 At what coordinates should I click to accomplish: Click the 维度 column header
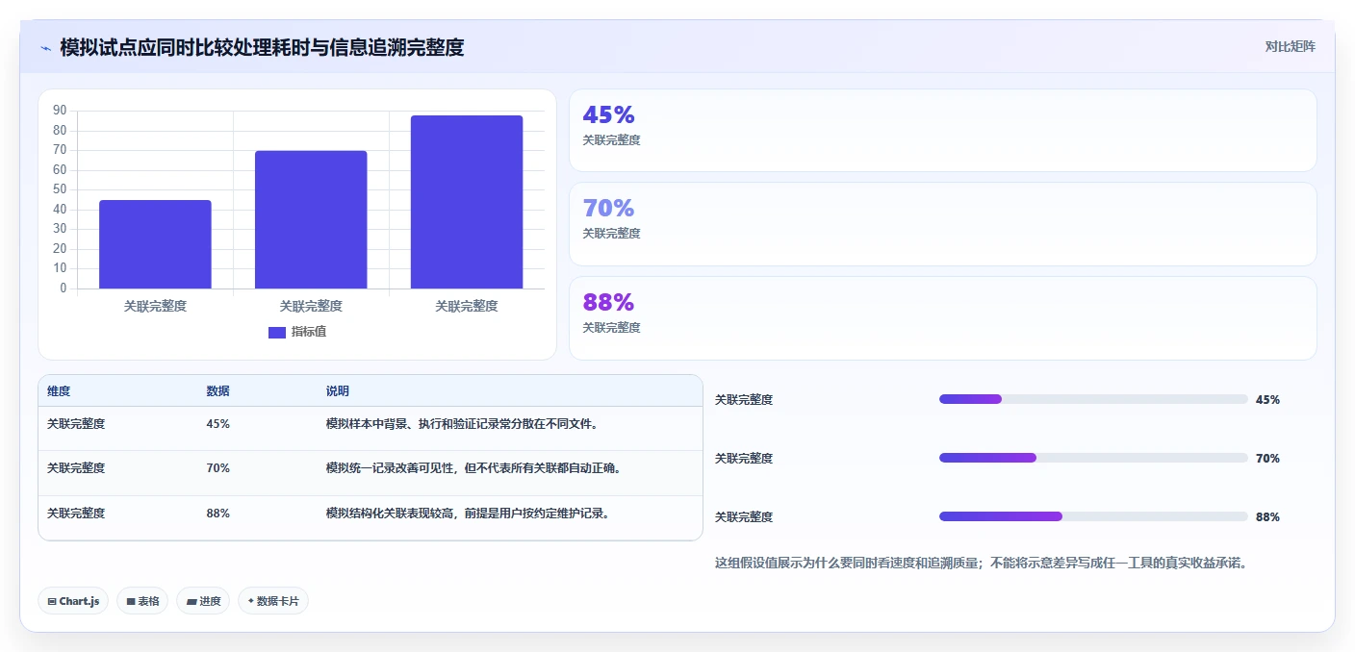59,391
